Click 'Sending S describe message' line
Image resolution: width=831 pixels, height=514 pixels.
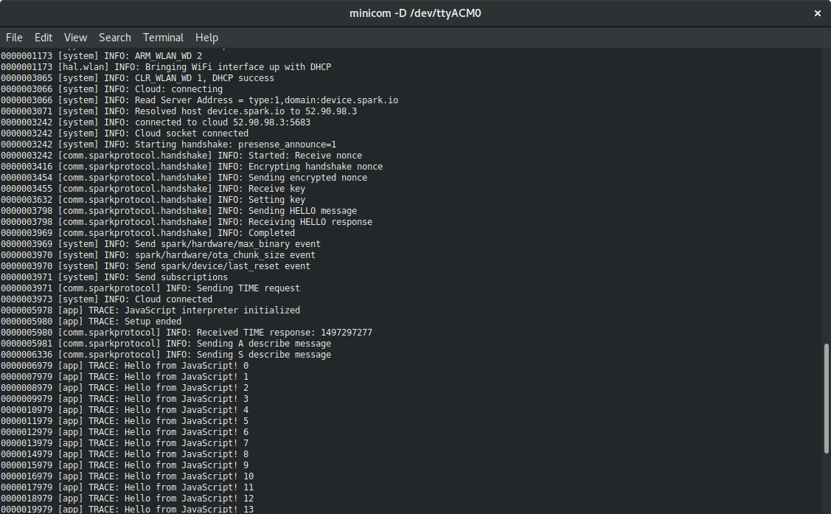166,355
